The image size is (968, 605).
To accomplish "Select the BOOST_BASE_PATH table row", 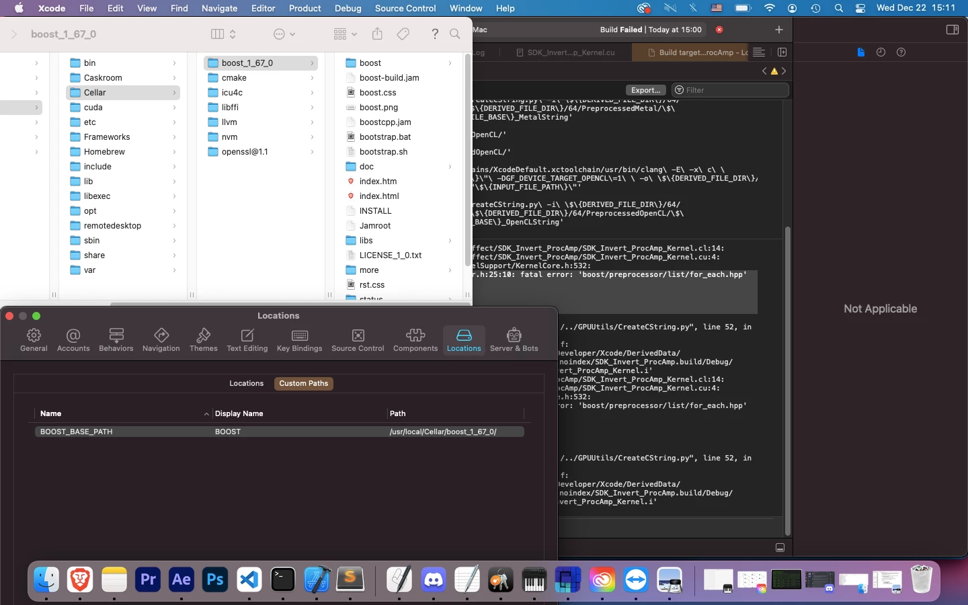I will coord(280,432).
